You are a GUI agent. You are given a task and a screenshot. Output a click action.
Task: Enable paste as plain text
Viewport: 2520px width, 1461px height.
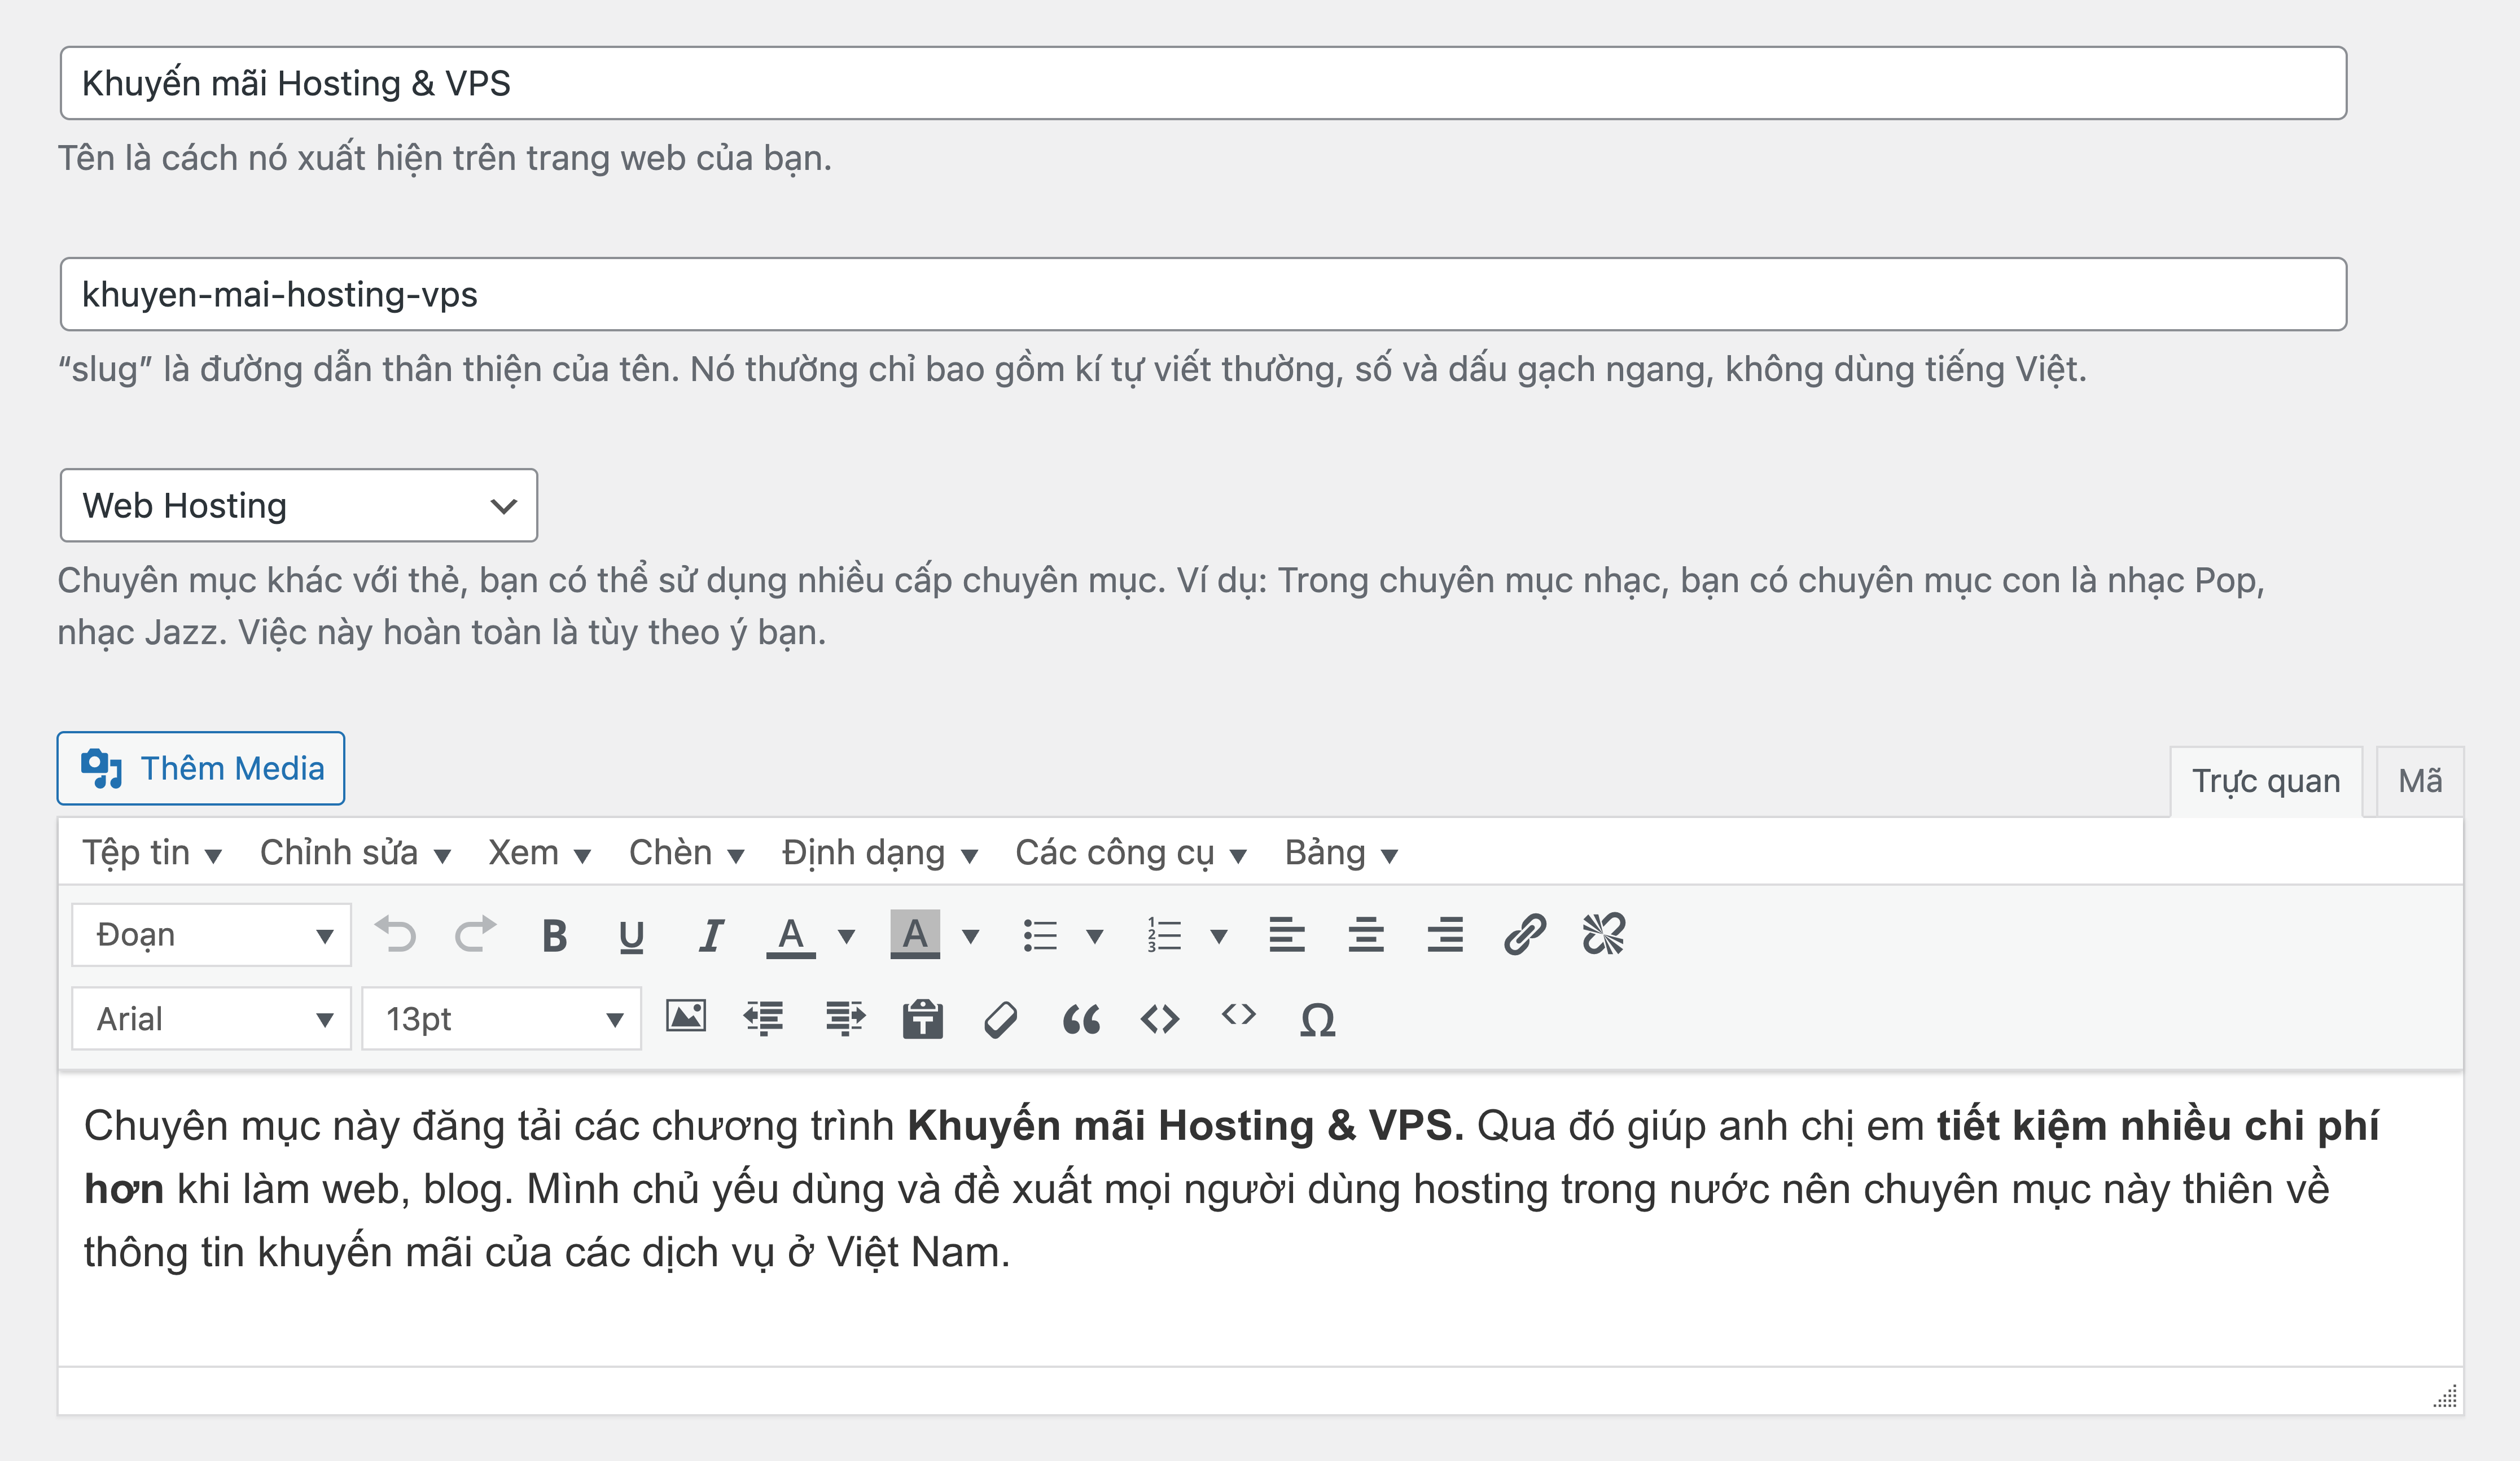coord(922,1019)
